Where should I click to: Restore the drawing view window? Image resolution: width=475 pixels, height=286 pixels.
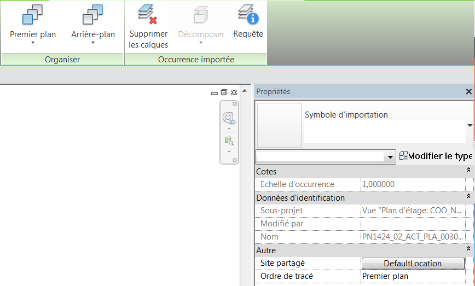click(224, 92)
